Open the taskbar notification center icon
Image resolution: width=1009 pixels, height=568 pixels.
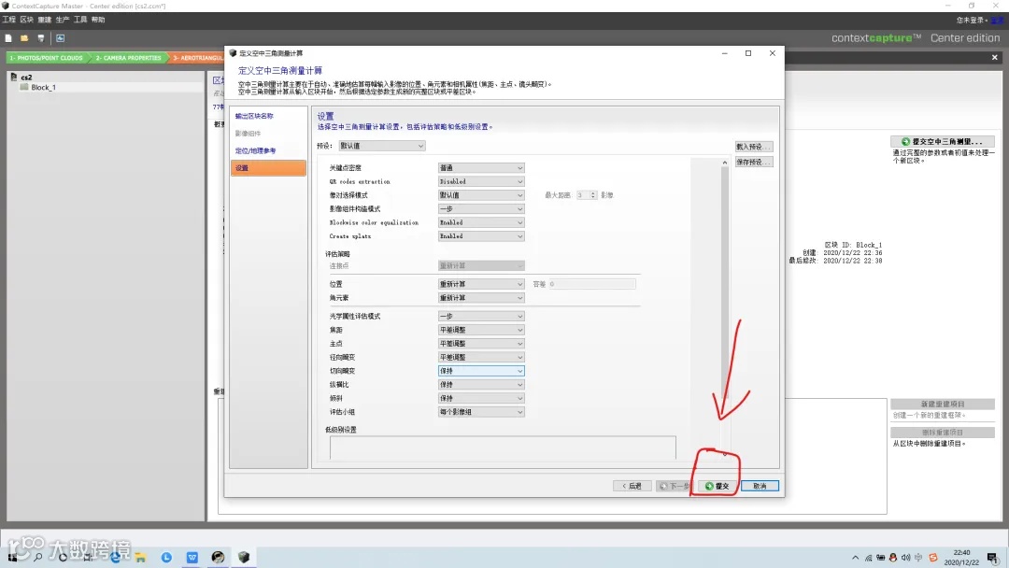point(993,558)
